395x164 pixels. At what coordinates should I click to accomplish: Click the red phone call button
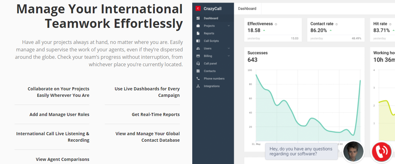[383, 151]
